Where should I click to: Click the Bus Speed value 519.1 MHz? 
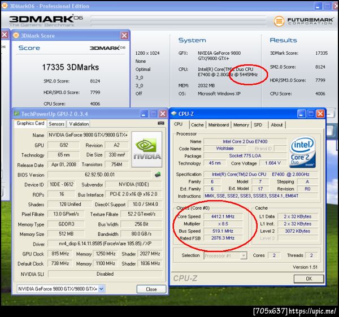point(223,231)
